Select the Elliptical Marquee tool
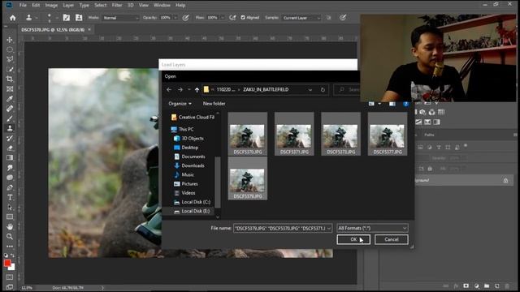 point(10,49)
